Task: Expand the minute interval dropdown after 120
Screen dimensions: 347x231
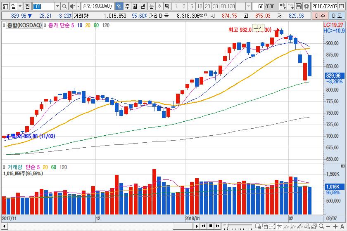Action: click(x=248, y=6)
